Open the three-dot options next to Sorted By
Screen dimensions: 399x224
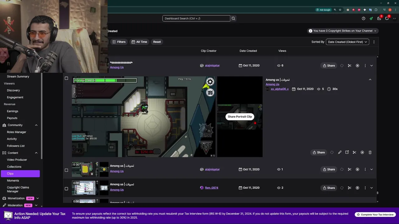coord(374,42)
